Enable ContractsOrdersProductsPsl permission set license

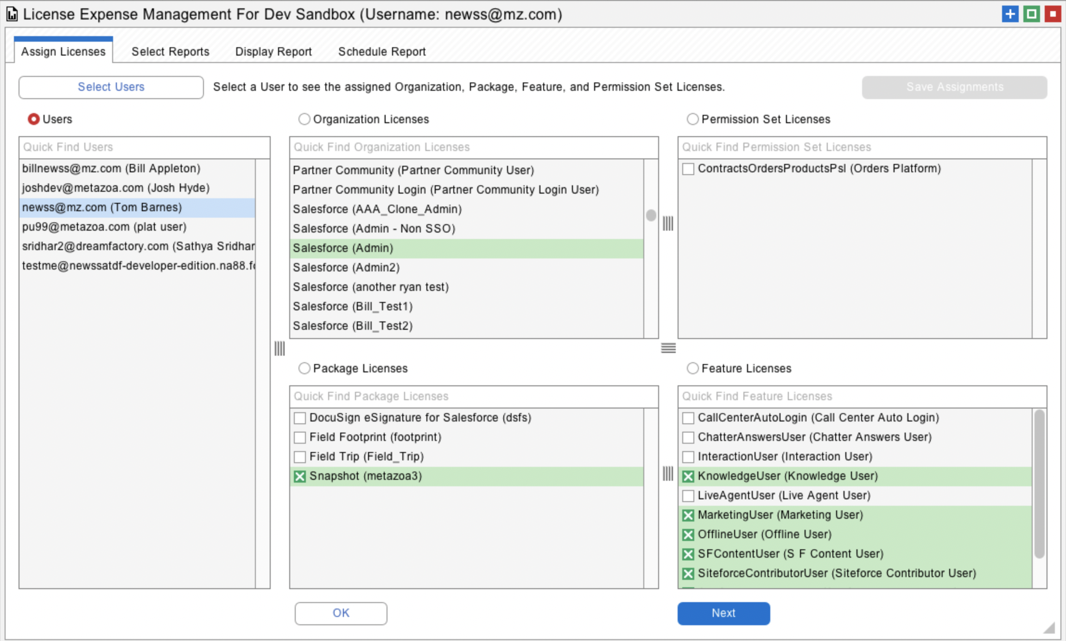pos(688,169)
